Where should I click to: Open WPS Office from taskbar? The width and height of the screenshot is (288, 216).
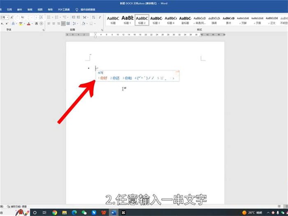[x=104, y=213]
